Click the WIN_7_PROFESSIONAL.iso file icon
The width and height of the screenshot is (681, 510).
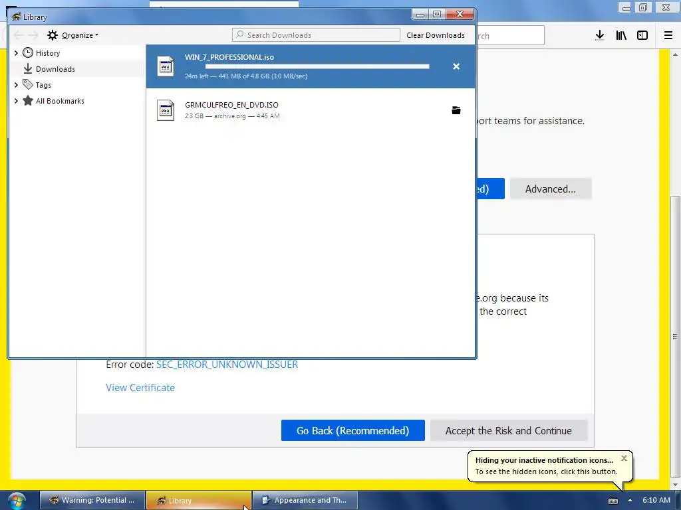[x=166, y=66]
